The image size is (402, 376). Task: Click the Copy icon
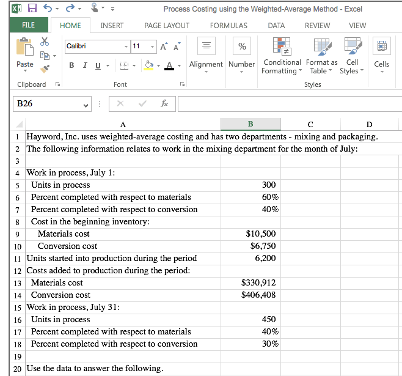(45, 56)
